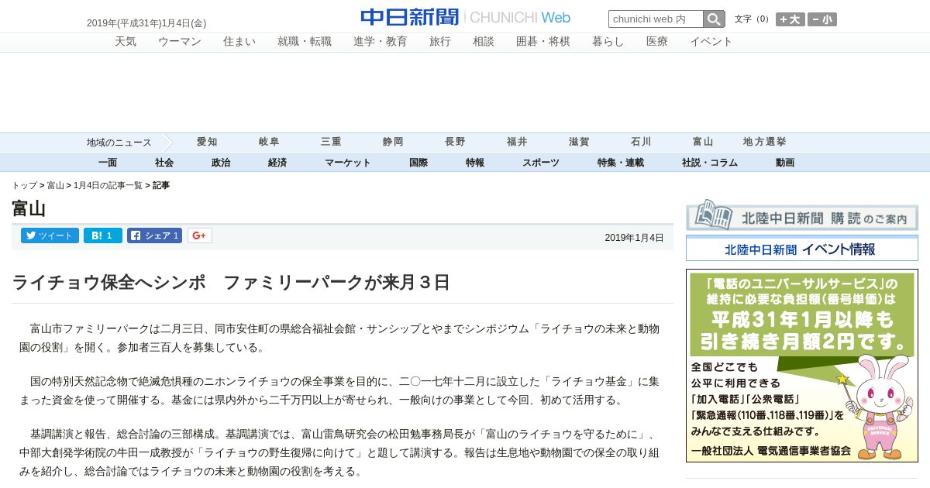Open the 旅行 section
The width and height of the screenshot is (930, 488).
(x=440, y=42)
